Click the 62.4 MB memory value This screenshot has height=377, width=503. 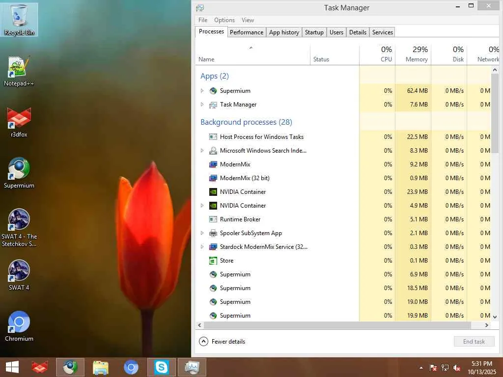point(418,91)
